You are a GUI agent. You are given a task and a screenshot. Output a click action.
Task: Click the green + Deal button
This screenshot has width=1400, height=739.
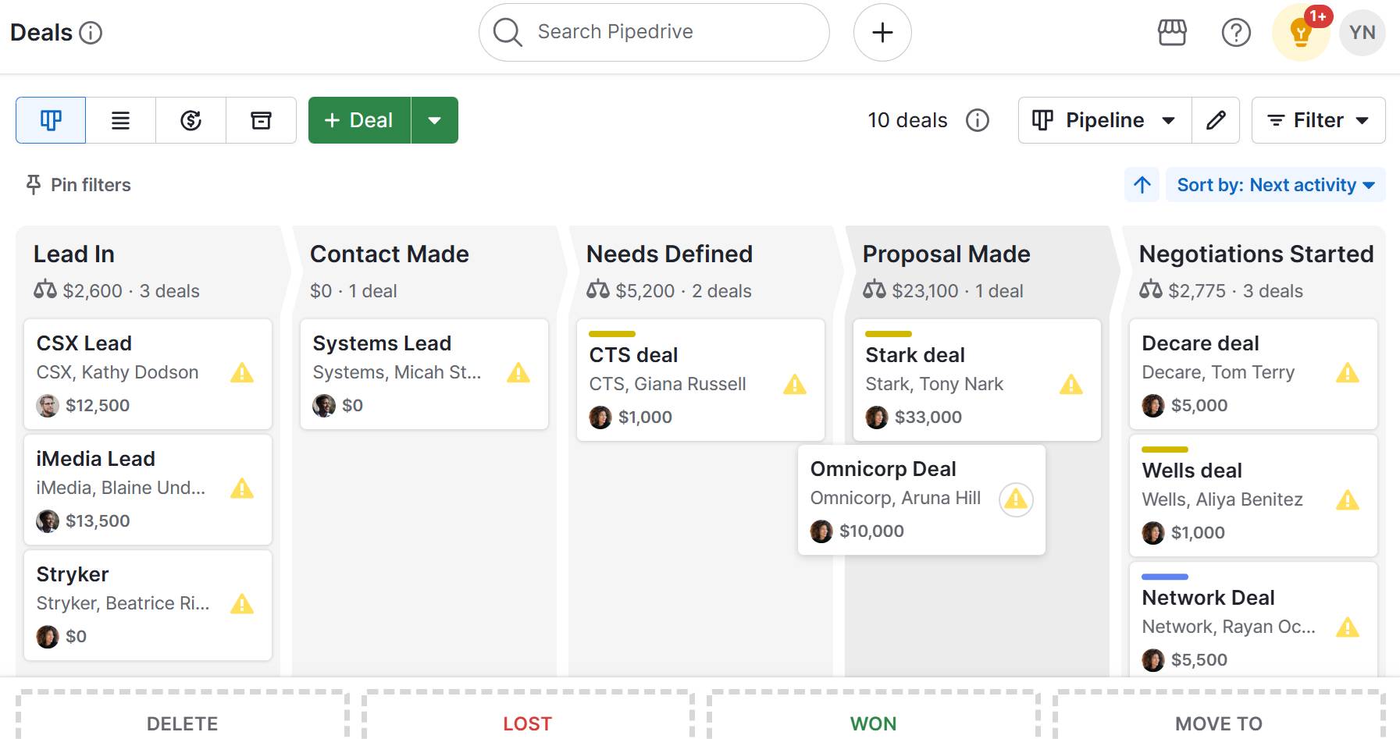[358, 120]
